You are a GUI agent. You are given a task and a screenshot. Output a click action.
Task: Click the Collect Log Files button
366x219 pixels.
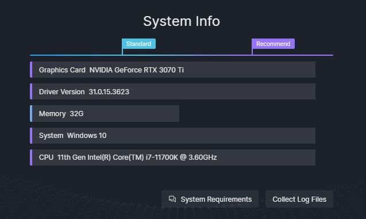[299, 199]
